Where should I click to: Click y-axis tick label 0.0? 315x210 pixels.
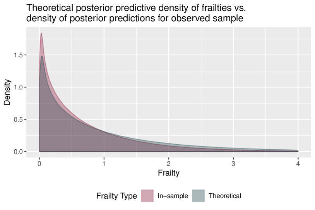point(17,152)
